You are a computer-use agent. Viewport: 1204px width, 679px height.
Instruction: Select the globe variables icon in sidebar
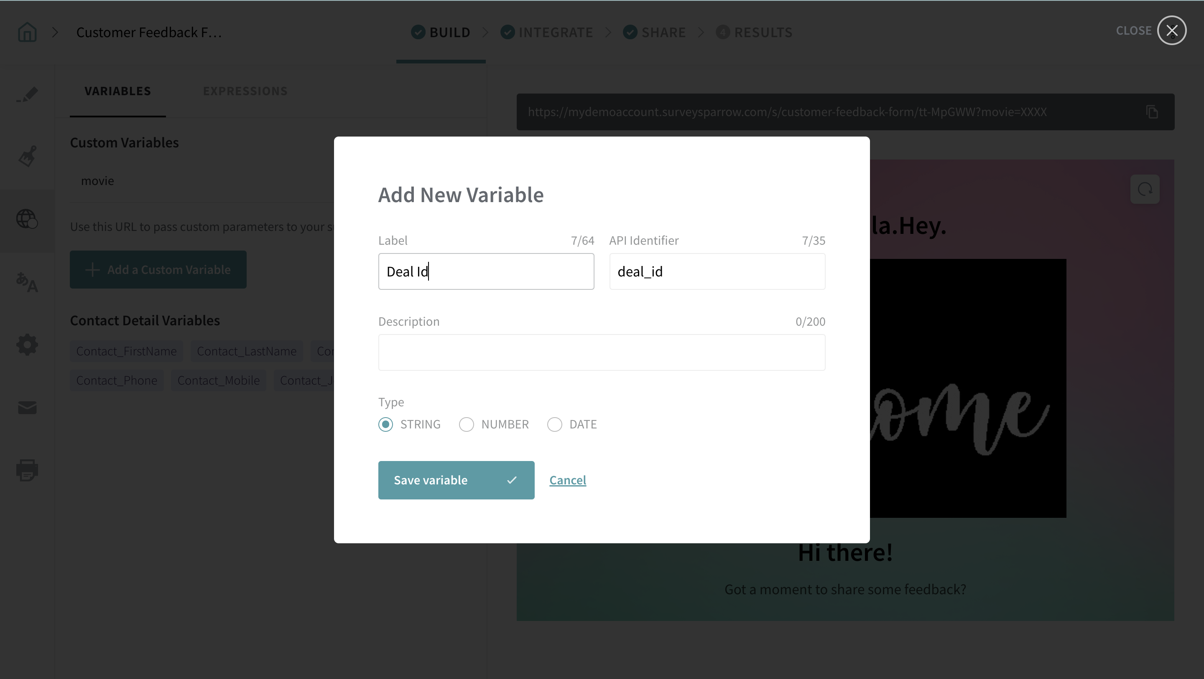pyautogui.click(x=27, y=219)
